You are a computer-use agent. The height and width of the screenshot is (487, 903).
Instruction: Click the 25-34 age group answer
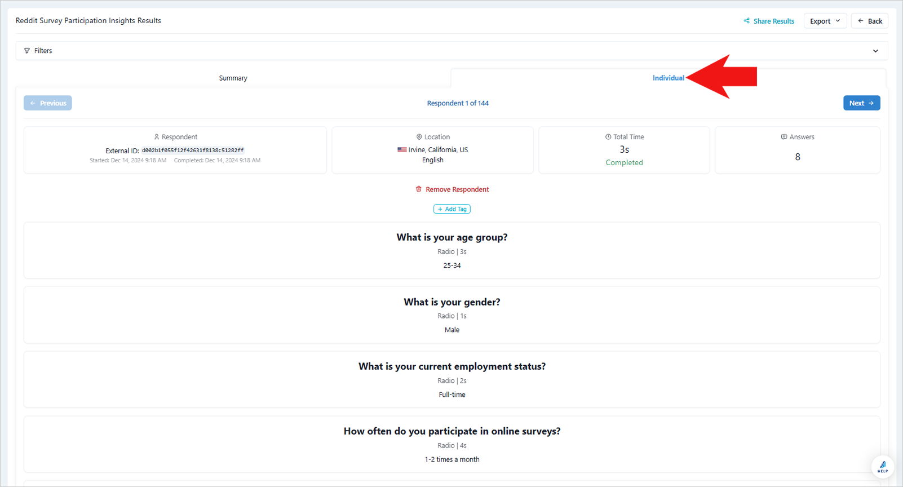click(x=452, y=265)
